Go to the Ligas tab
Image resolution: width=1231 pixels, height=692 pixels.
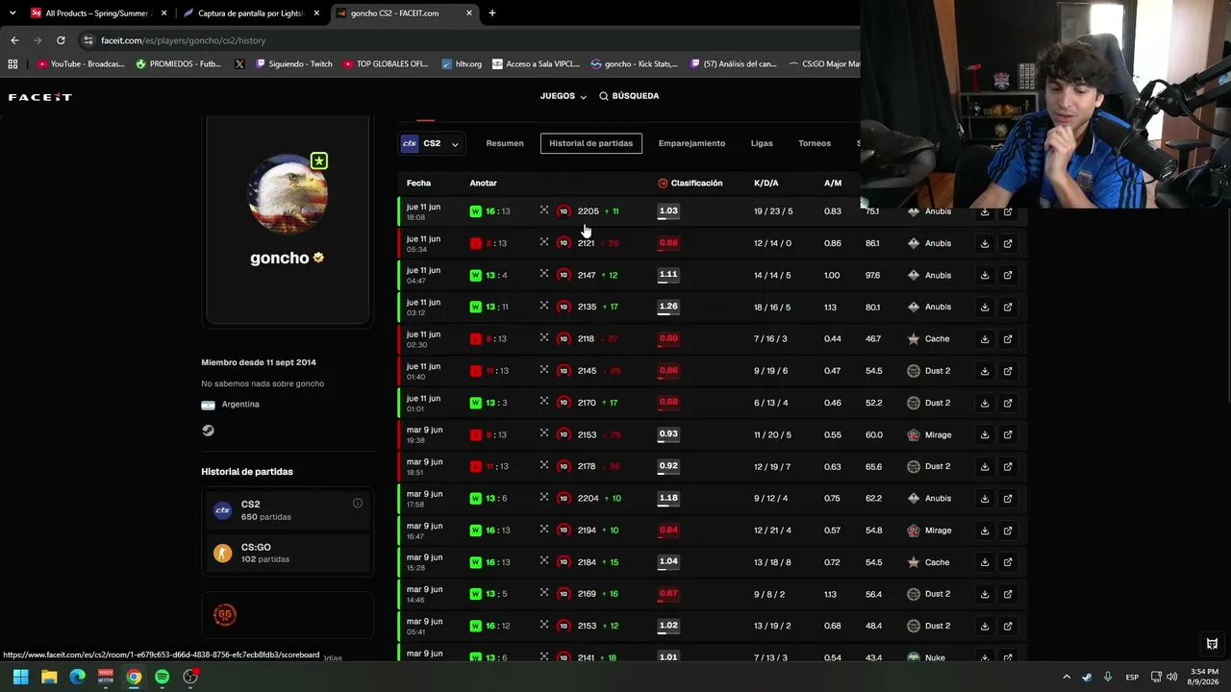coord(762,143)
